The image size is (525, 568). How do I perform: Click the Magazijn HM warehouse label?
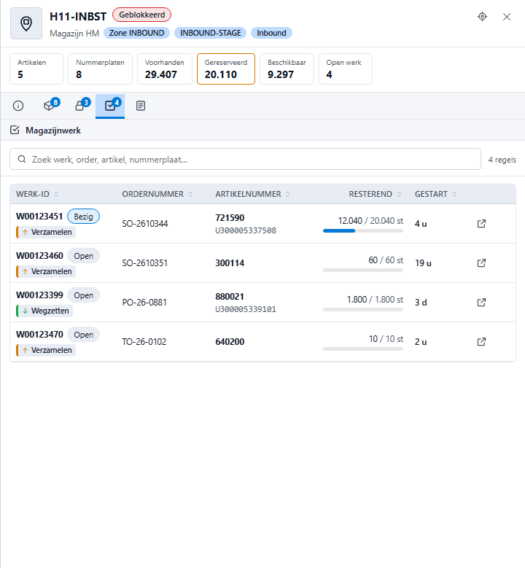[x=74, y=34]
